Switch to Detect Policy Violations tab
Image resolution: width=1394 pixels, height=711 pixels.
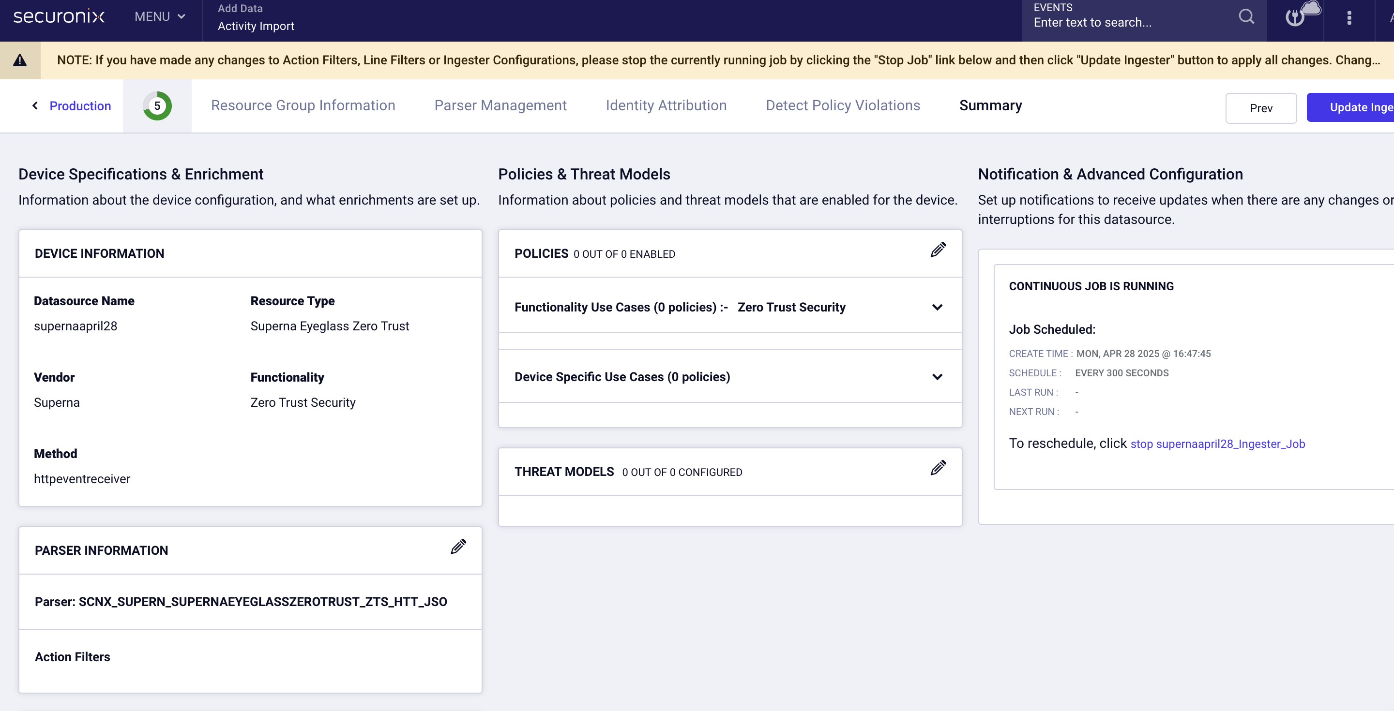pos(843,105)
